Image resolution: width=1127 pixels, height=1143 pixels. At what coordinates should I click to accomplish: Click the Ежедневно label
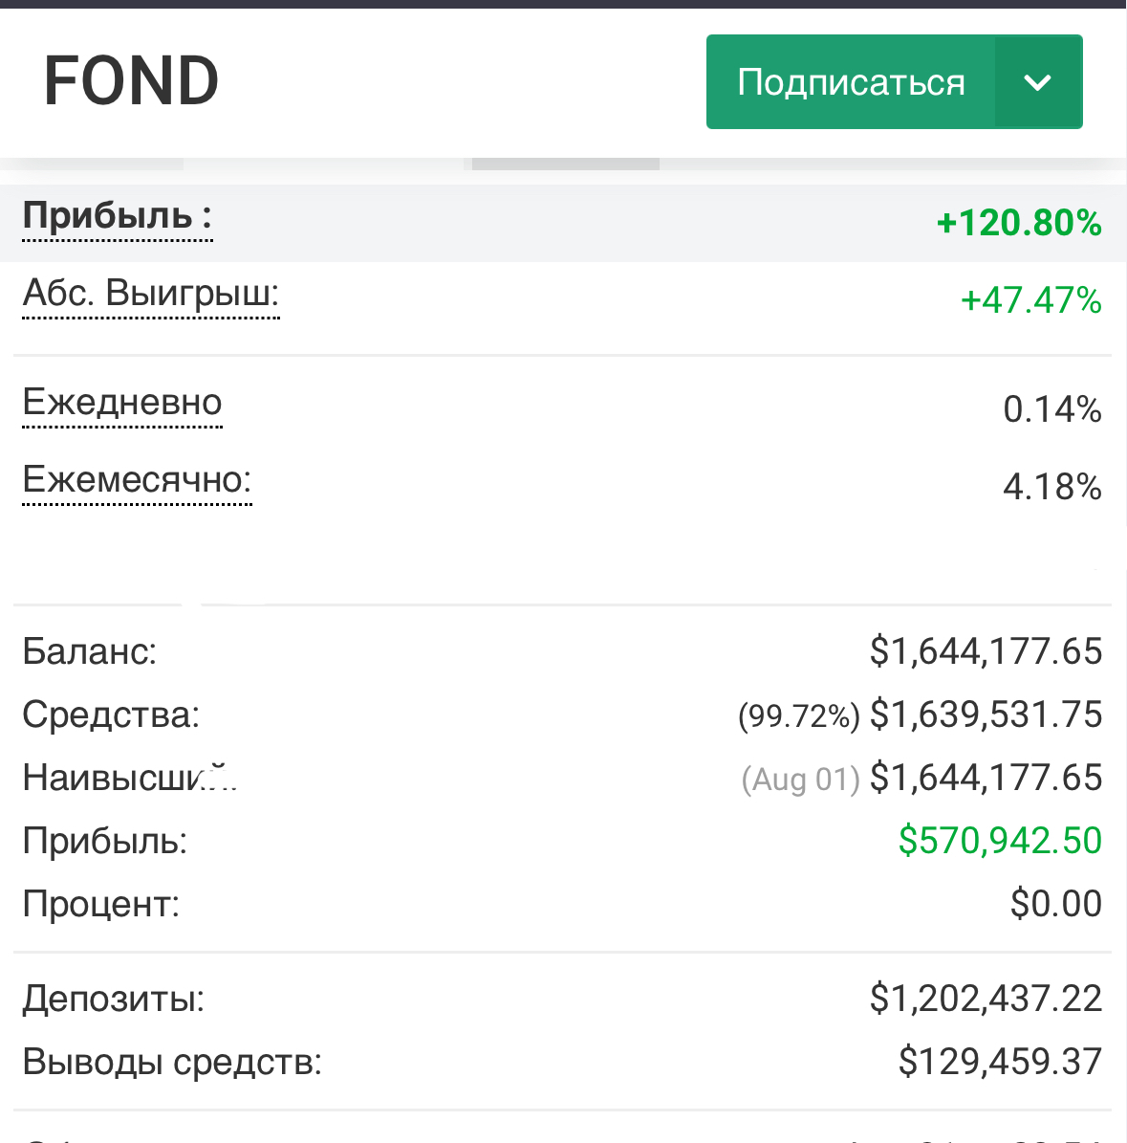point(122,403)
